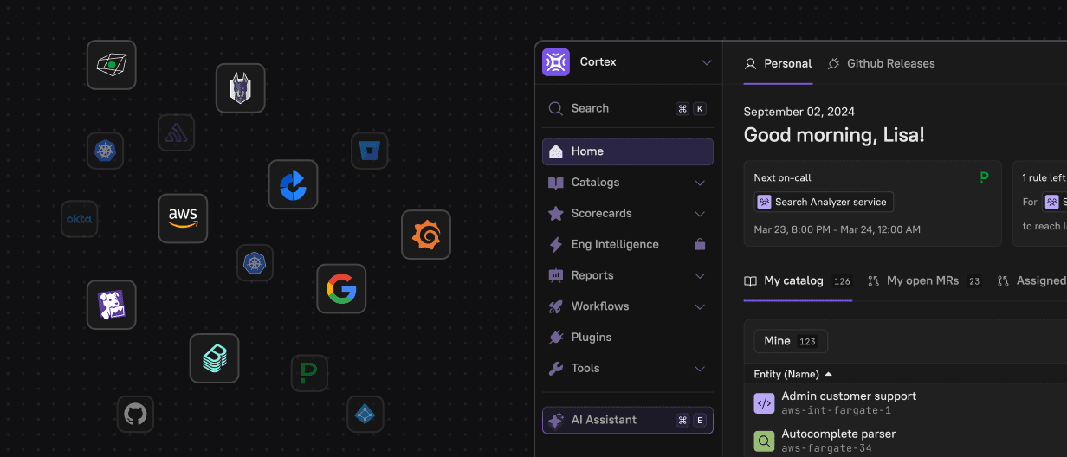Viewport: 1067px width, 457px height.
Task: Click the GitHub octocat icon
Action: (x=135, y=415)
